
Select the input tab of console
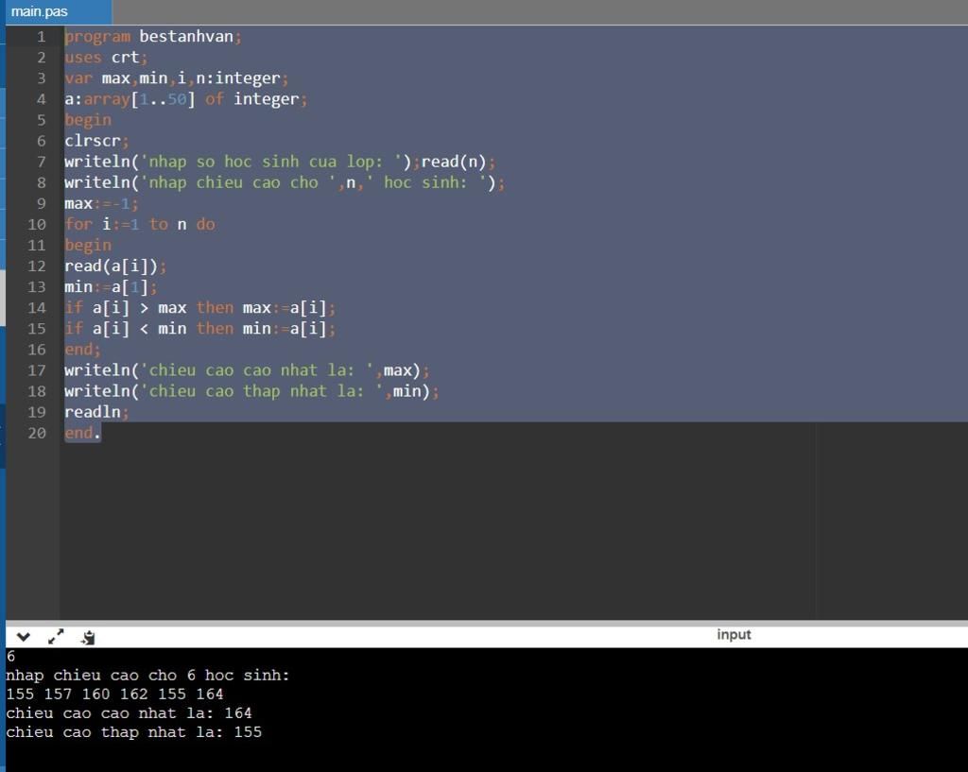(x=734, y=634)
